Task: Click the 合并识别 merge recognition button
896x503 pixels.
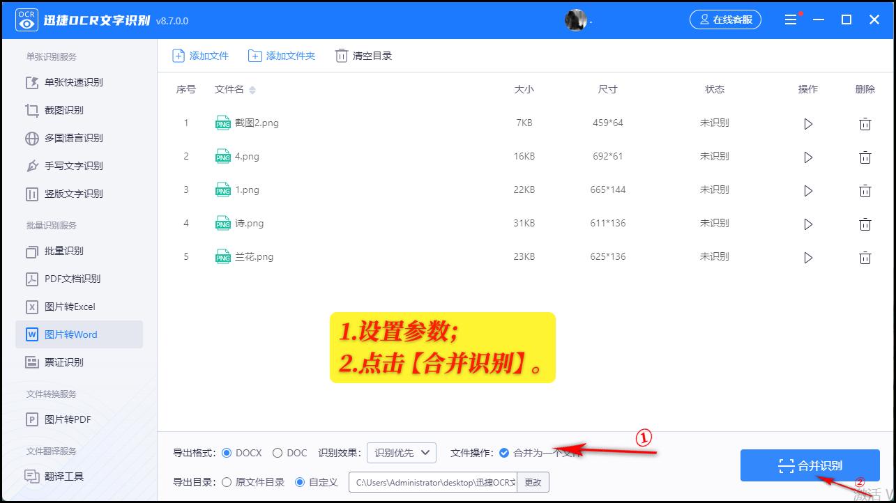Action: click(810, 465)
